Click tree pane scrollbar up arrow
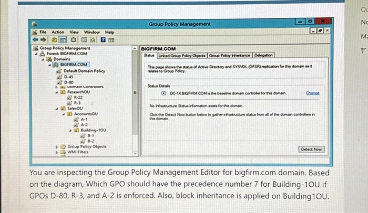 135,48
